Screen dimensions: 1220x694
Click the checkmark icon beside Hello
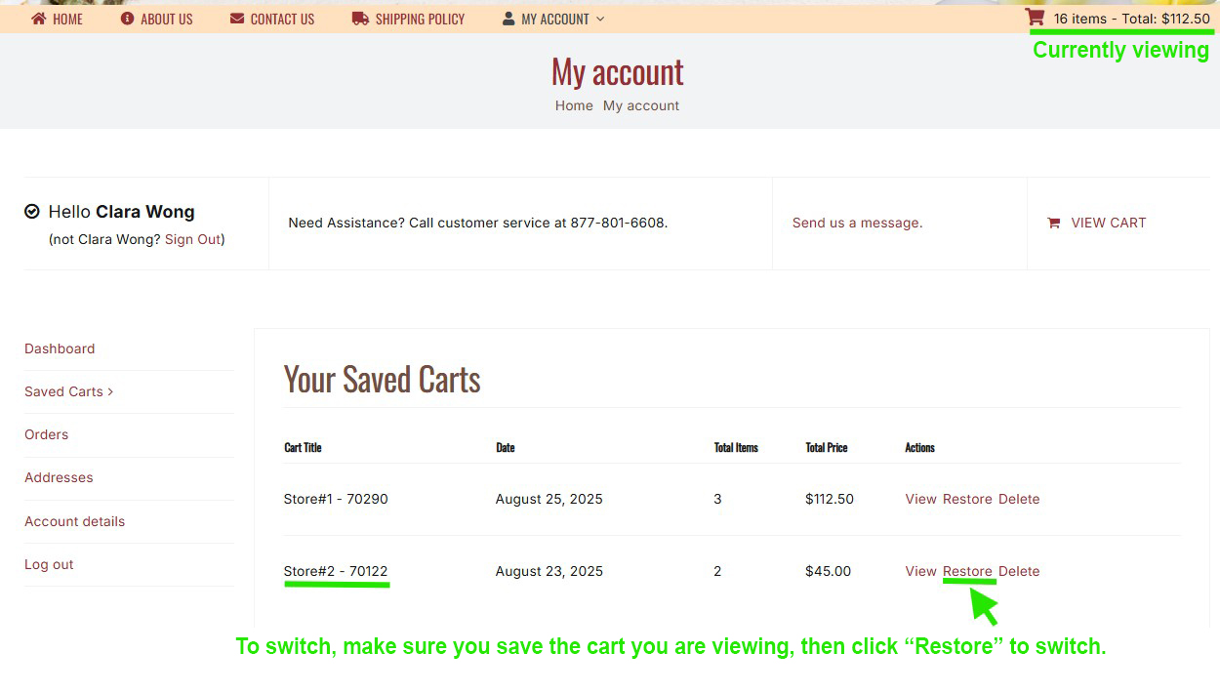32,212
